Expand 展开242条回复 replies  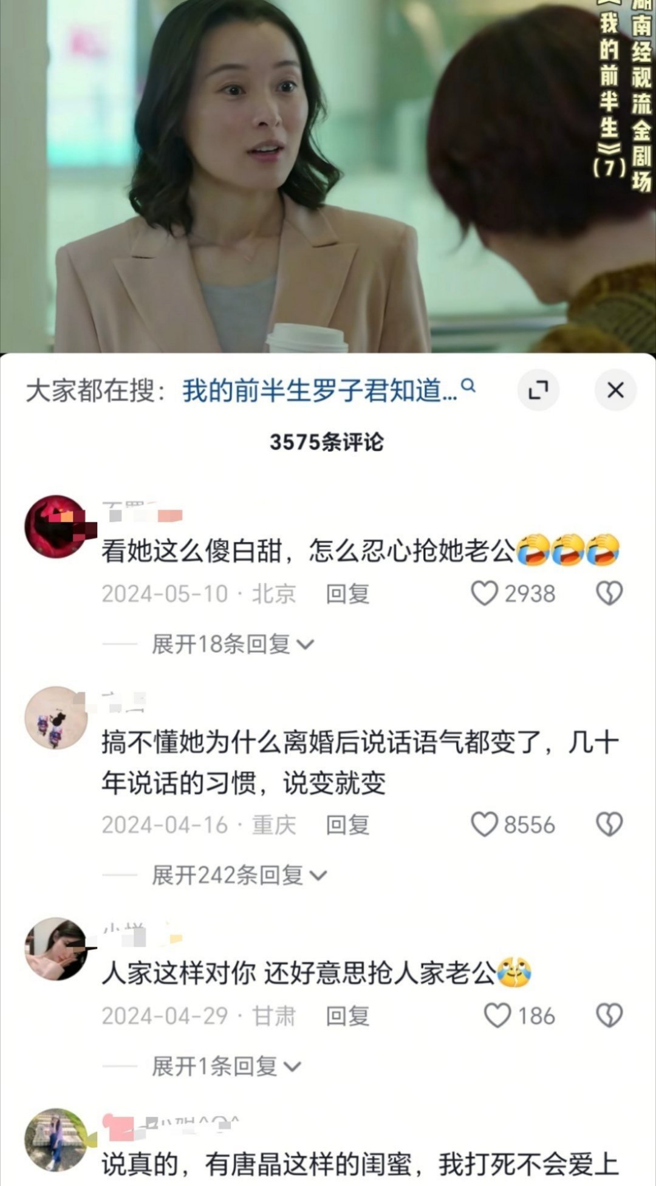(239, 875)
